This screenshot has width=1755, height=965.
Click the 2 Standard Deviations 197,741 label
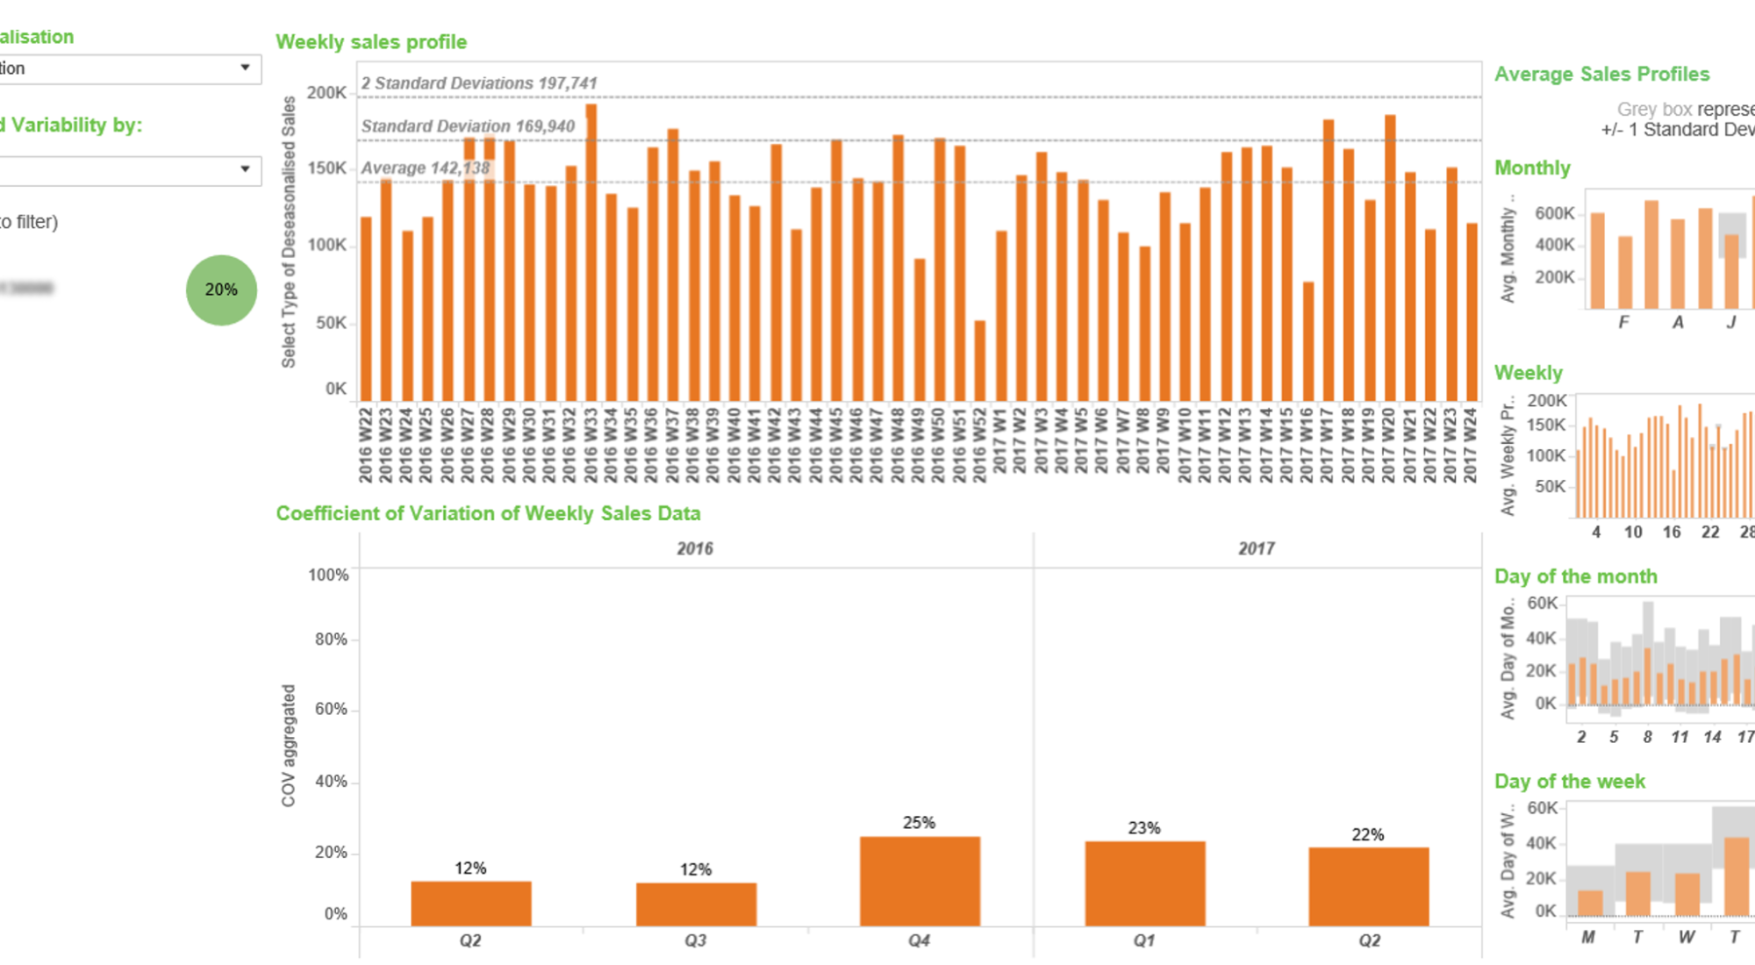479,82
